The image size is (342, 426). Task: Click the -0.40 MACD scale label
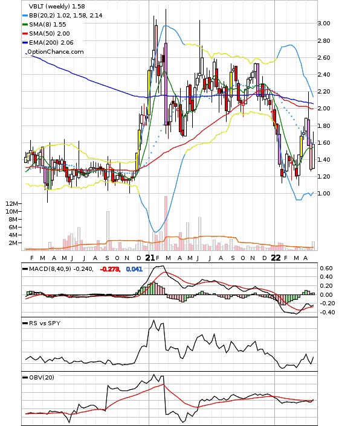point(326,313)
